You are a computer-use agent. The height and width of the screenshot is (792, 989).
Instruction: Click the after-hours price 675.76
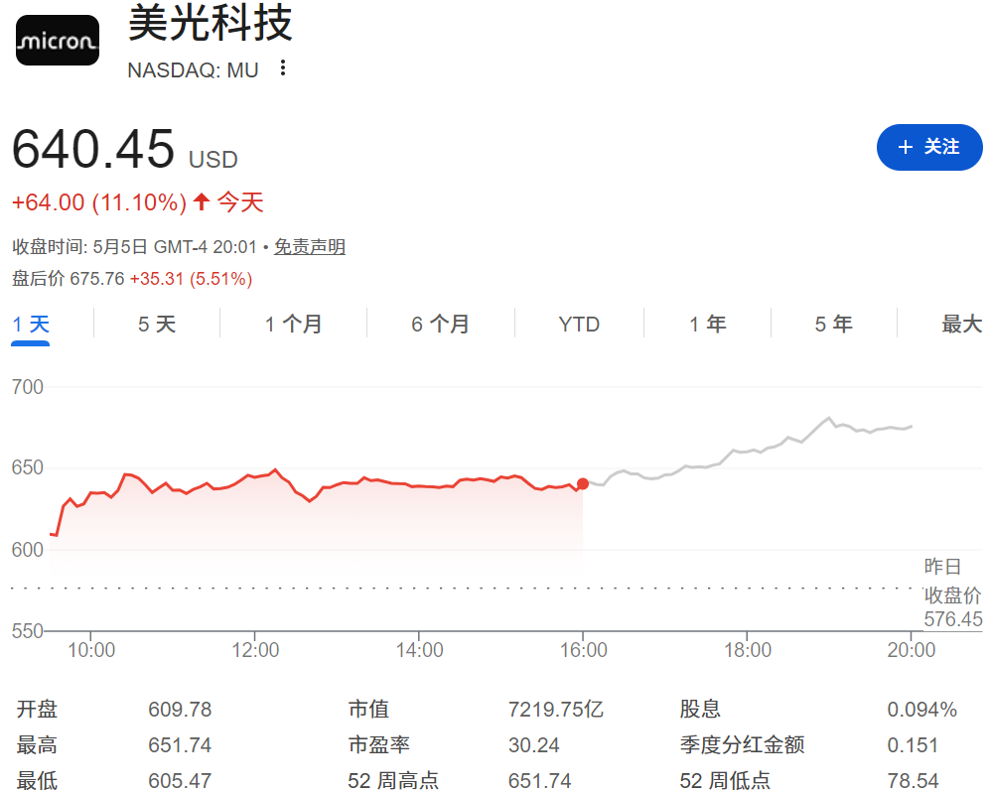tap(97, 279)
